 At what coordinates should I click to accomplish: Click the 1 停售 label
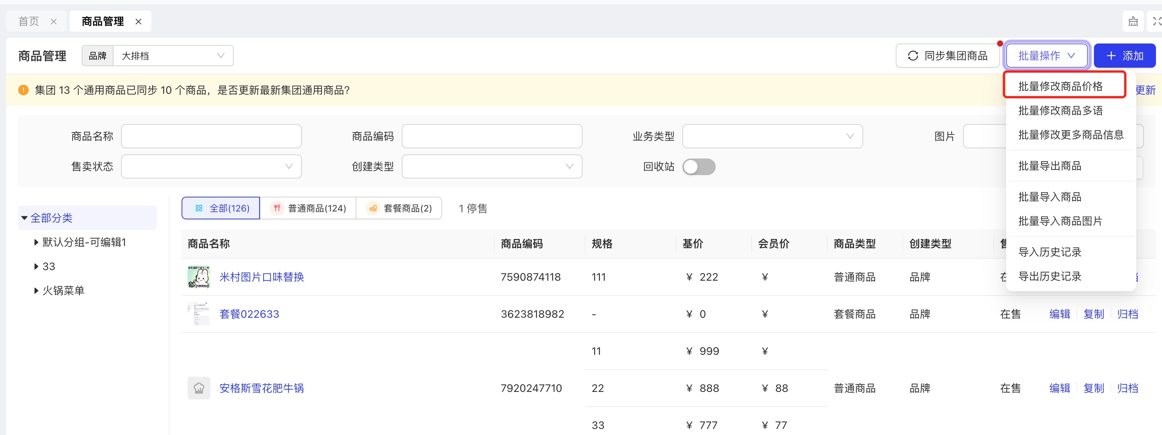coord(473,208)
